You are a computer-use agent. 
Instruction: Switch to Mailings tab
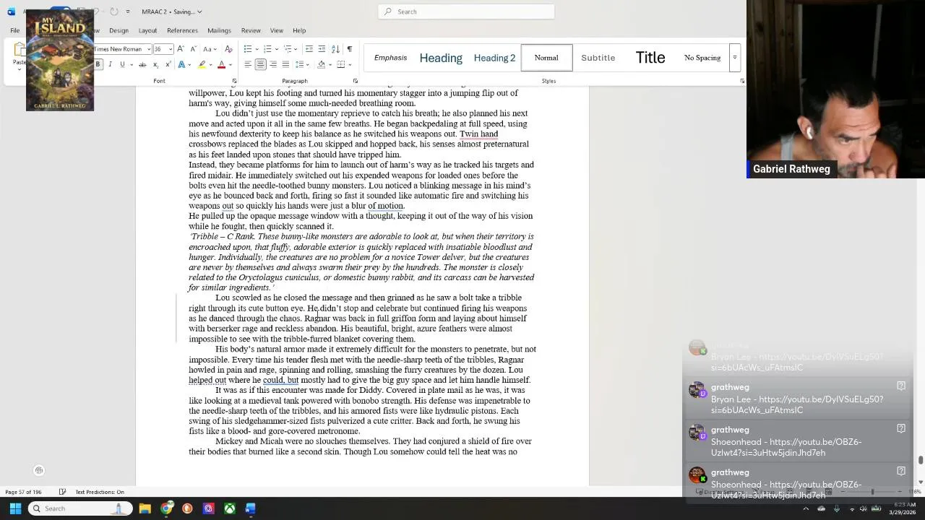point(219,30)
